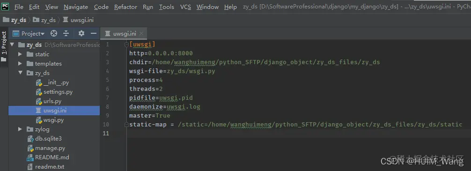Click the static folder icon
The image size is (471, 171).
(30, 54)
